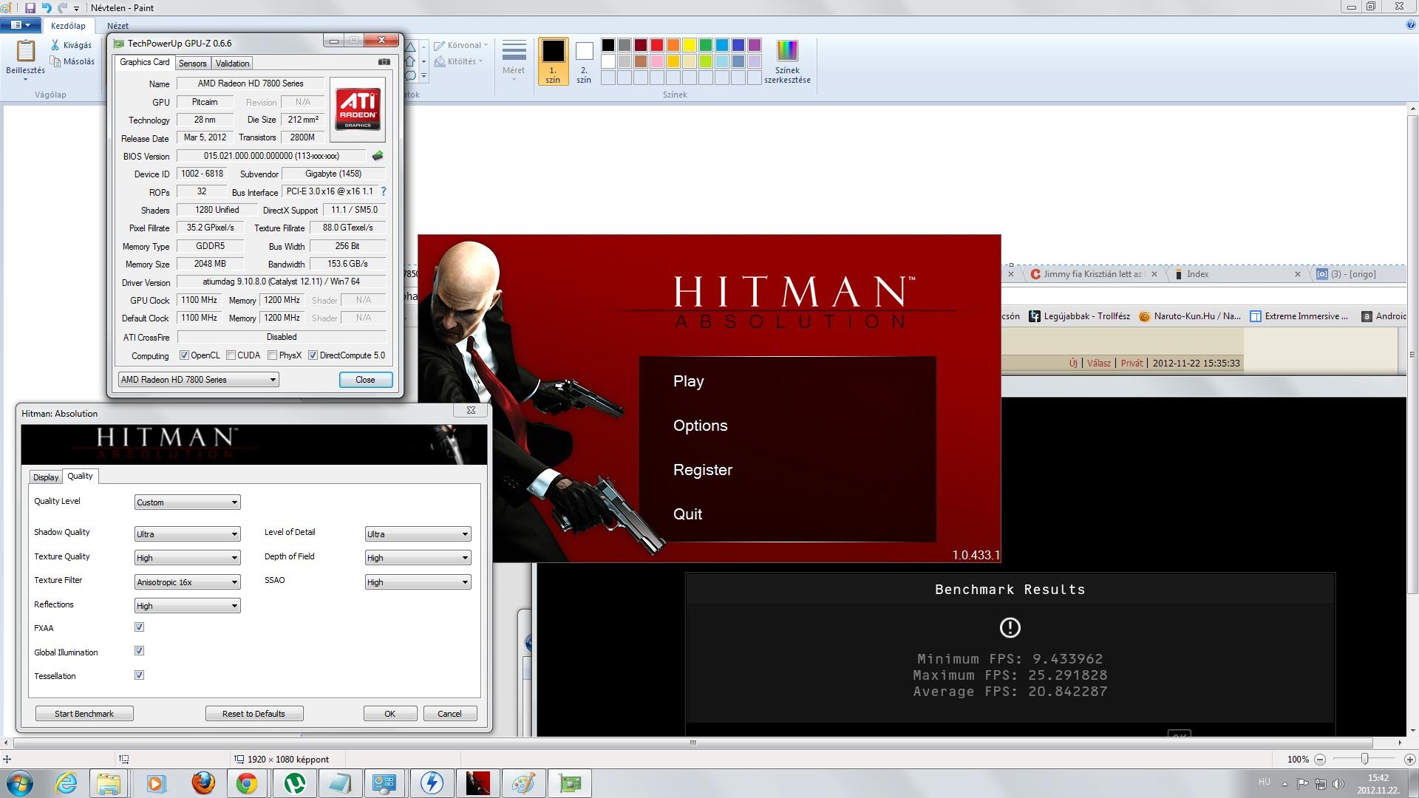Select the 1. szín black color box
1419x798 pixels.
pos(553,61)
